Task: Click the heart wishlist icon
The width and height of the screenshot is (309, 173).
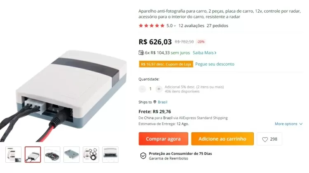Action: [265, 139]
